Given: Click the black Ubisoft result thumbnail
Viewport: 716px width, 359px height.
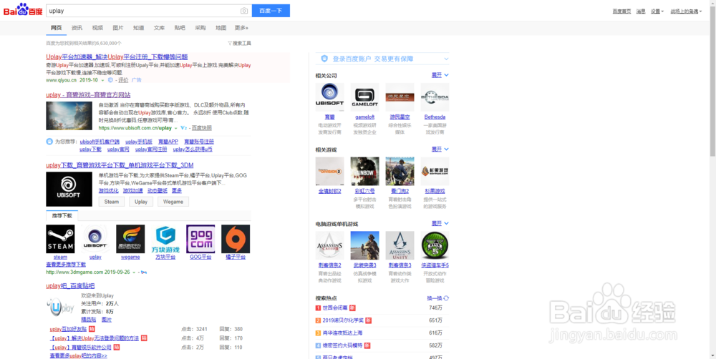Looking at the screenshot, I should point(69,190).
